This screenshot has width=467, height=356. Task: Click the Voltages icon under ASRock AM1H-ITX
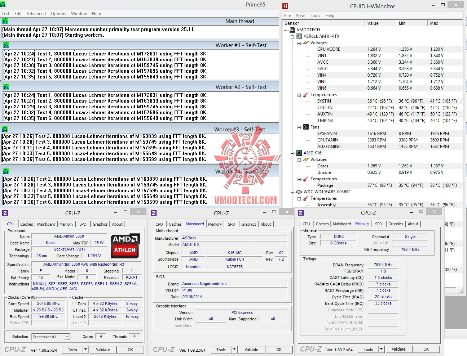pos(306,43)
